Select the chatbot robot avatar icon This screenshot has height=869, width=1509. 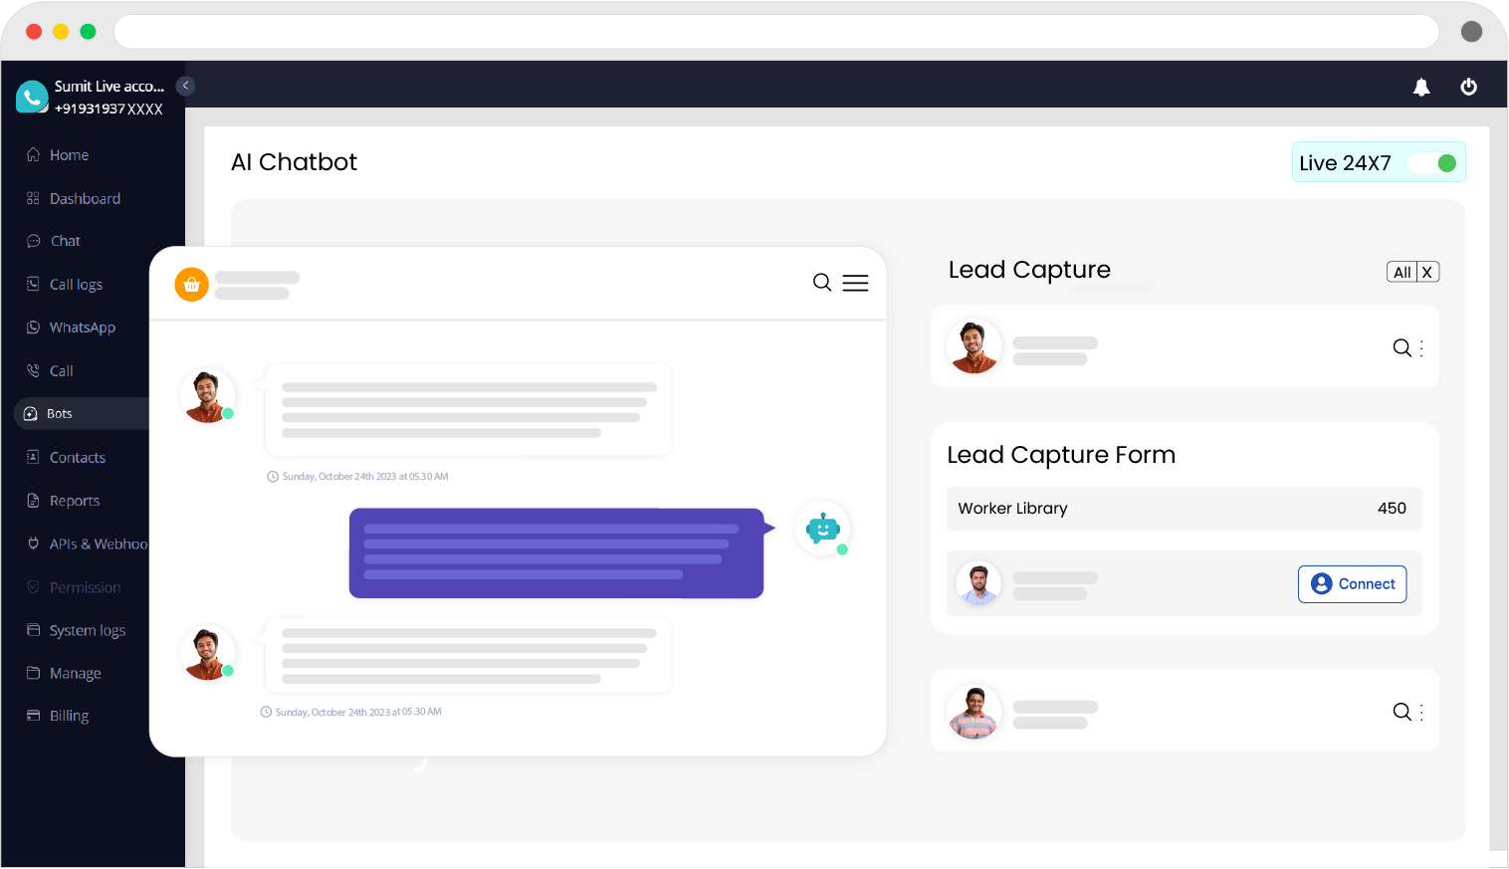pyautogui.click(x=823, y=529)
